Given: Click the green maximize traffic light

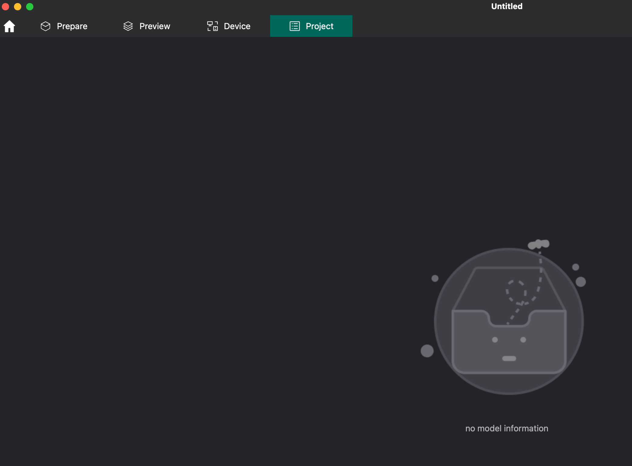Looking at the screenshot, I should coord(30,6).
